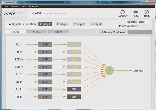Click FL In -10dB gain box
Screen dimensions: 156x110
[74, 45]
